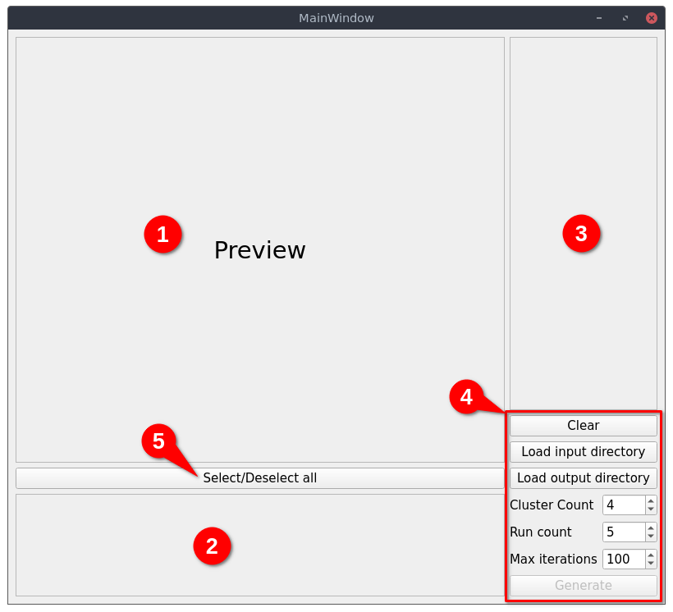The height and width of the screenshot is (612, 673).
Task: Click Load output directory button
Action: coord(583,477)
